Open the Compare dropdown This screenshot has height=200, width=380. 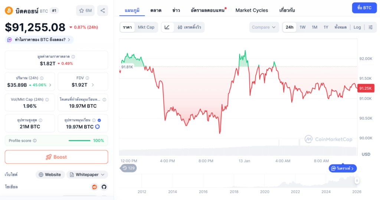(264, 27)
